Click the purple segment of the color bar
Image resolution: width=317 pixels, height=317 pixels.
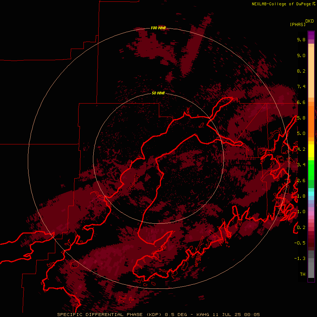tap(311, 35)
